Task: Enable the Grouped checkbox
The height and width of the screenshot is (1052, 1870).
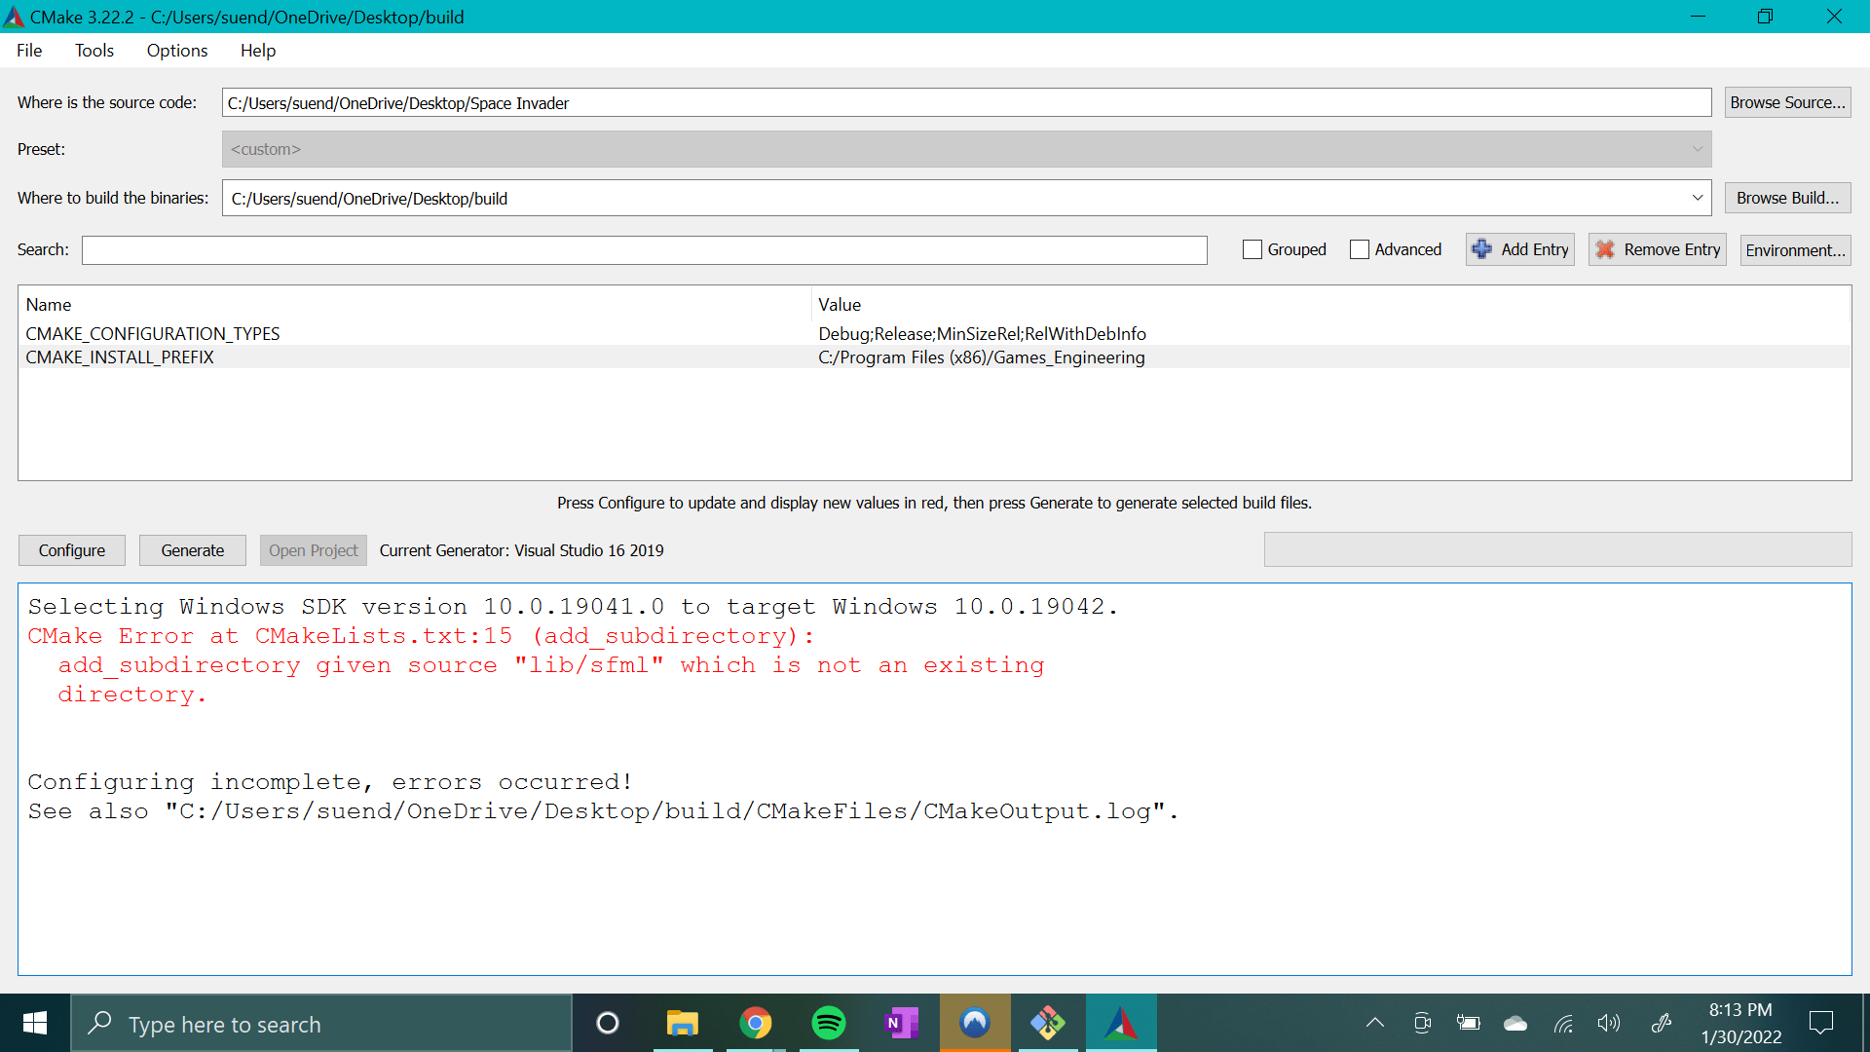Action: coord(1253,249)
